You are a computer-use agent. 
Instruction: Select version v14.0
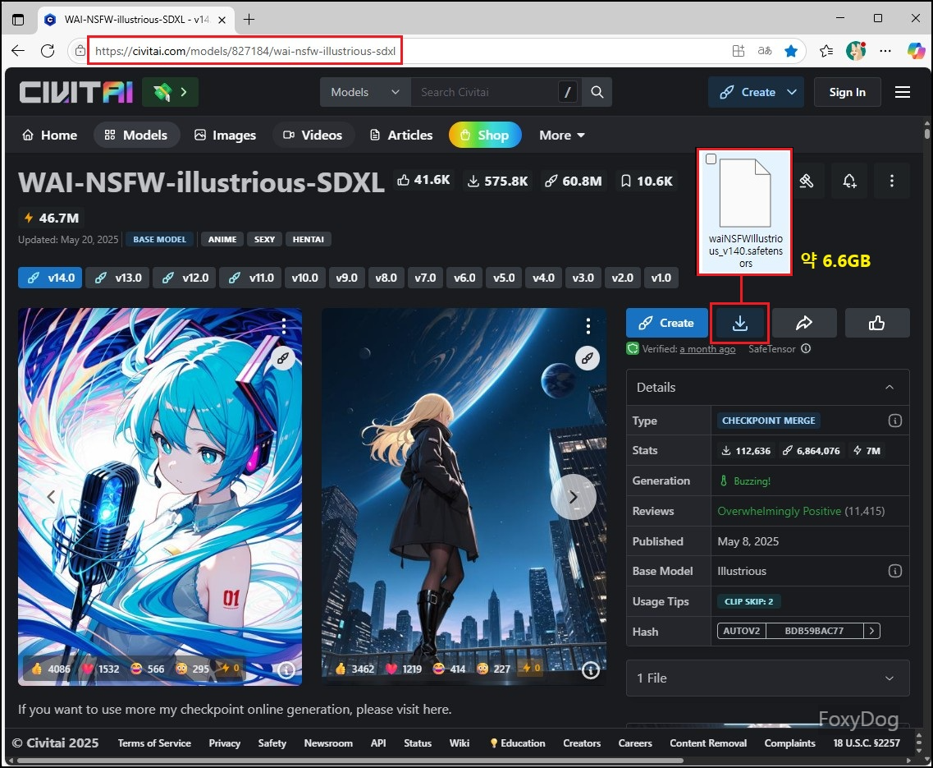pyautogui.click(x=50, y=278)
